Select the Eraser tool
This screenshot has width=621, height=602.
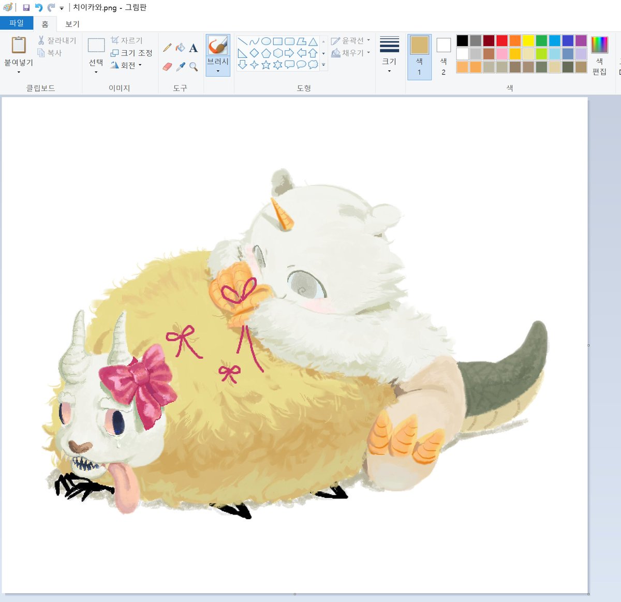[x=167, y=66]
